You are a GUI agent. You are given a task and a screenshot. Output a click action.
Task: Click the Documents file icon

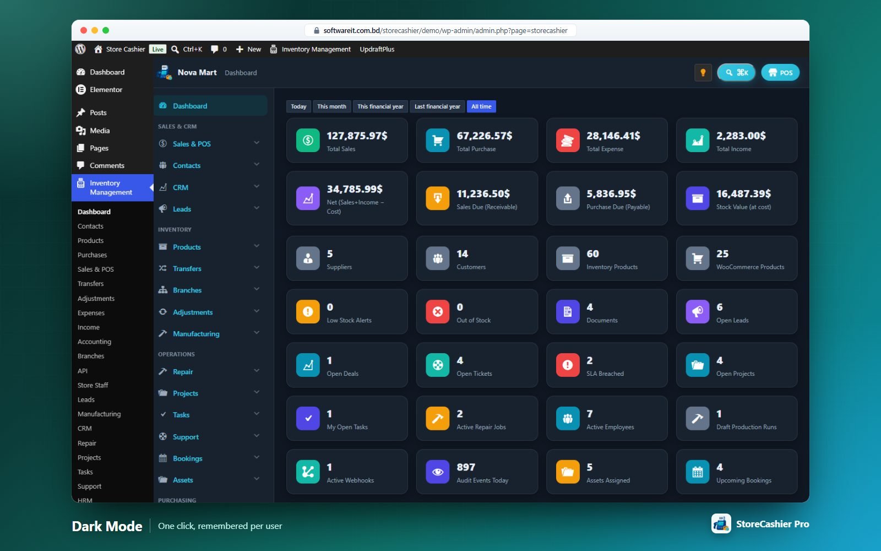pyautogui.click(x=568, y=312)
